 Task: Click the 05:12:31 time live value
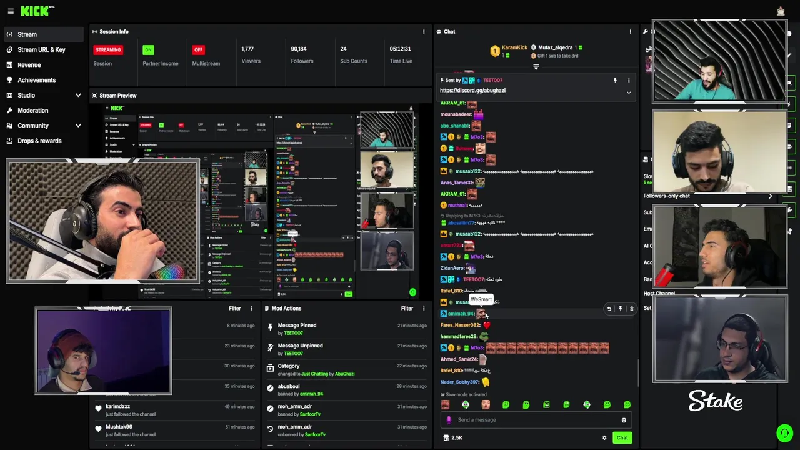(401, 49)
